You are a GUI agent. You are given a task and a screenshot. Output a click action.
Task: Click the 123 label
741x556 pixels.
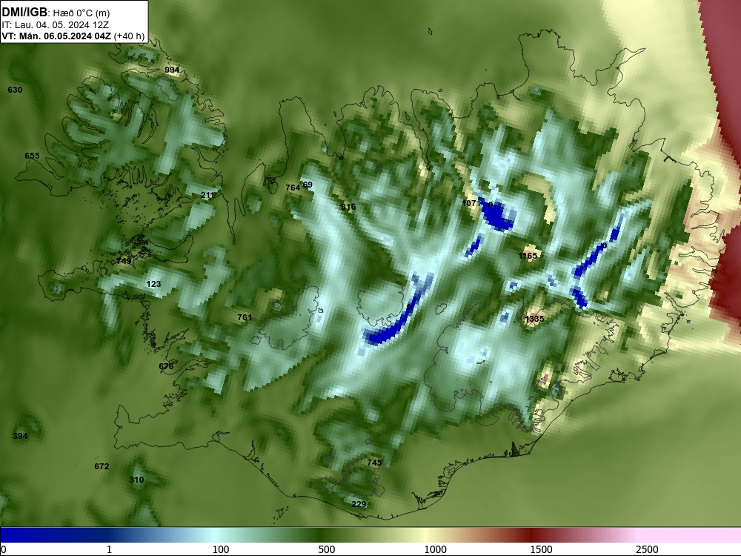point(153,284)
